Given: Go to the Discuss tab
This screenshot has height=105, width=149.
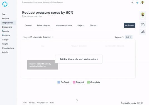Looking at the screenshot, I should (x=93, y=25).
